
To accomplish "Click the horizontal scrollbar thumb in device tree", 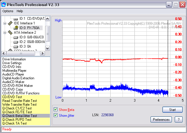I will click(21, 53).
